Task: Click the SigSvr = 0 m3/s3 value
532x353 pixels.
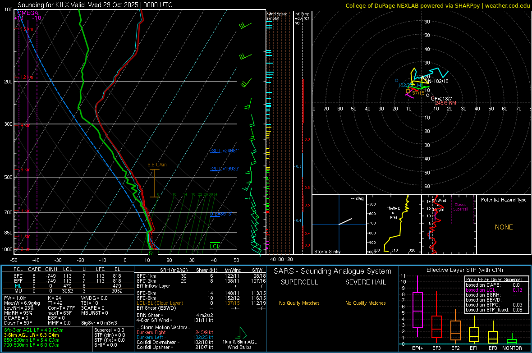Action: click(99, 323)
